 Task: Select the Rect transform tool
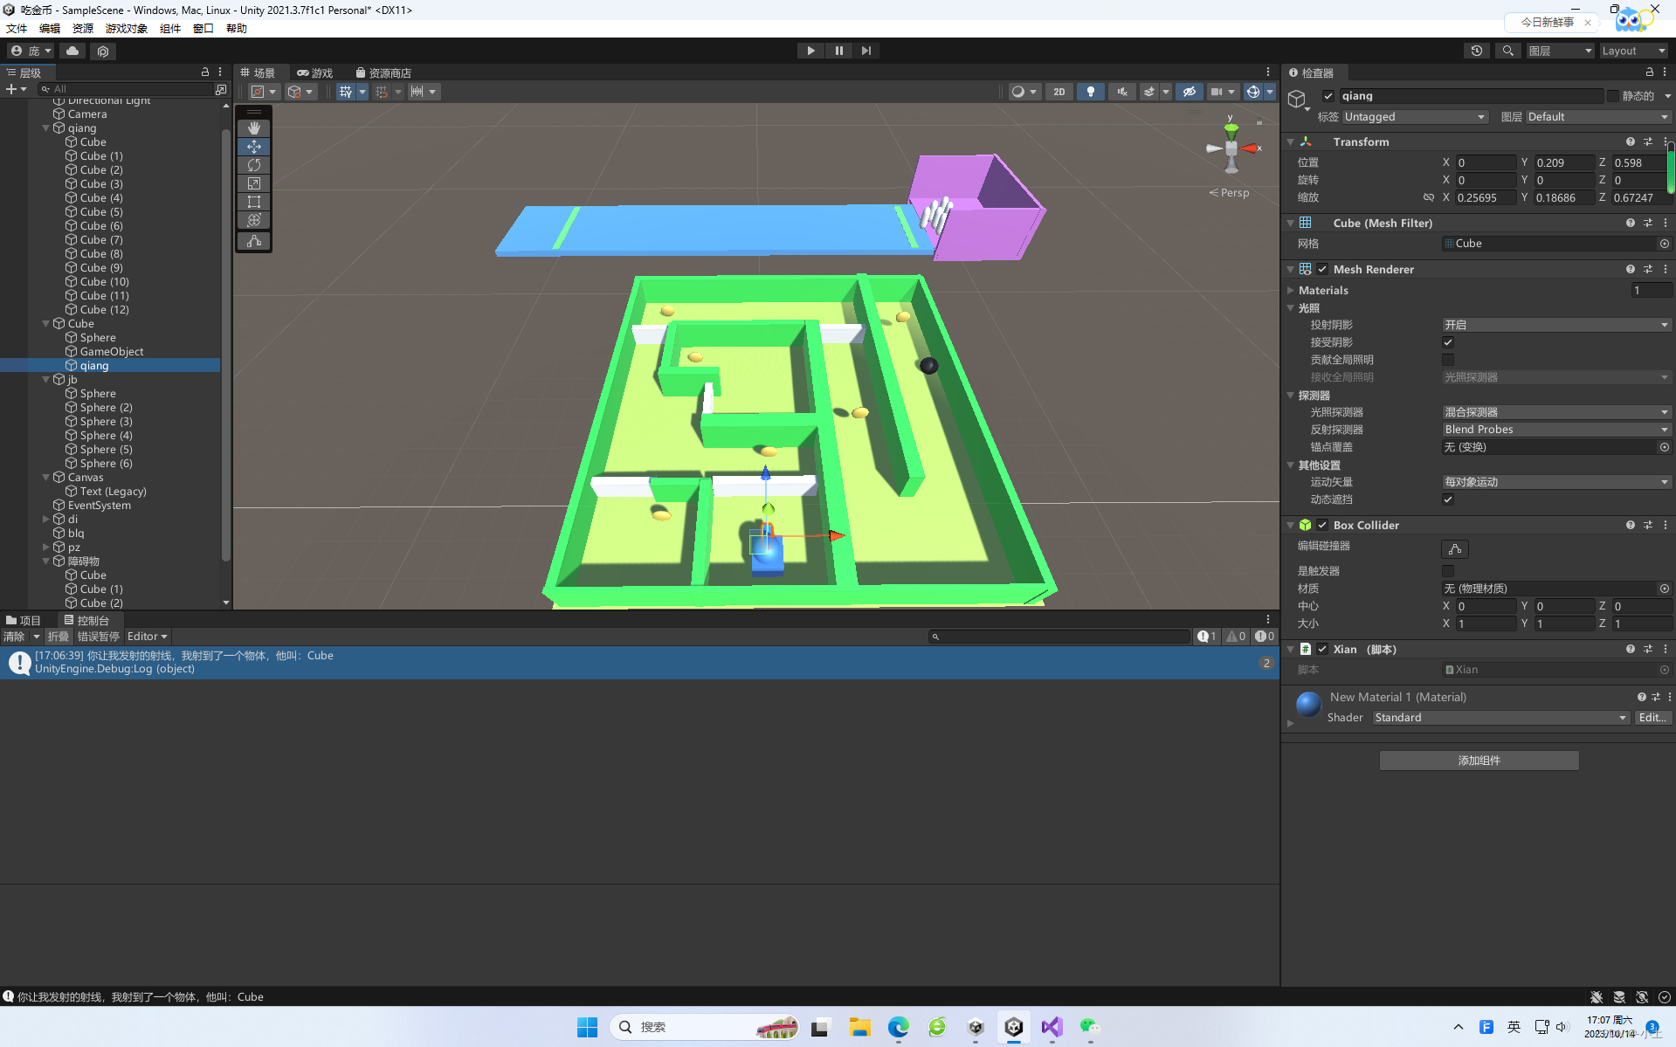pos(254,202)
